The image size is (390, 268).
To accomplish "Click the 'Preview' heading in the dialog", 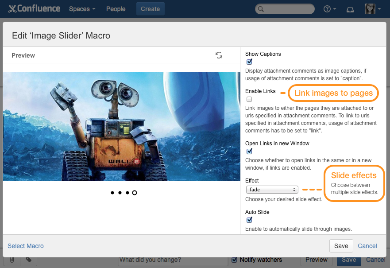I will (23, 55).
